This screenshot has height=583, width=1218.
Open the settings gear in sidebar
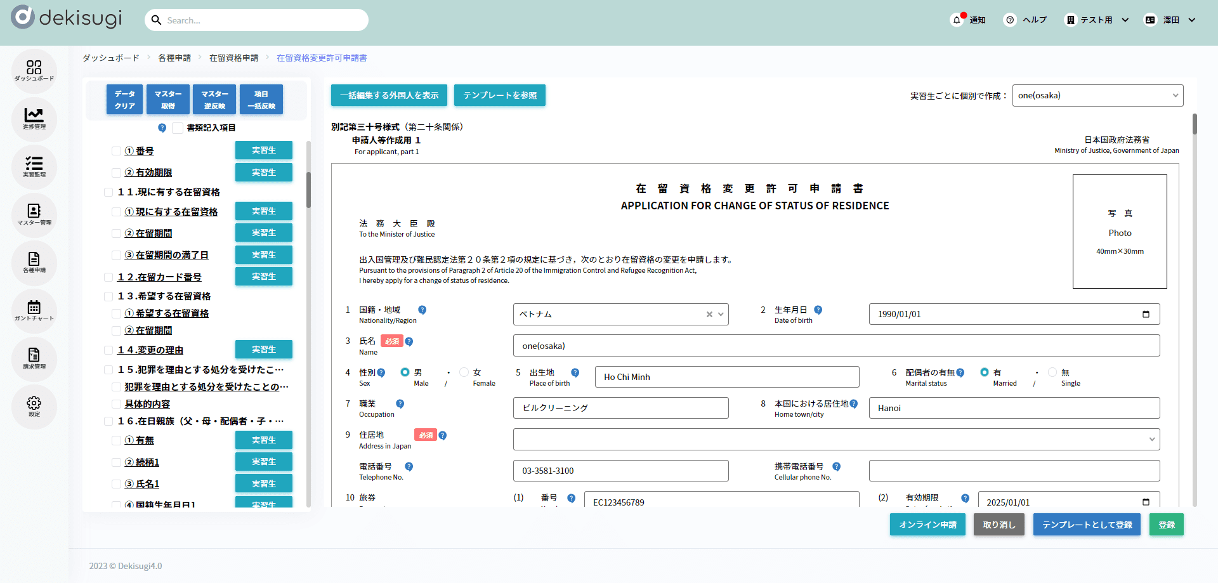34,406
